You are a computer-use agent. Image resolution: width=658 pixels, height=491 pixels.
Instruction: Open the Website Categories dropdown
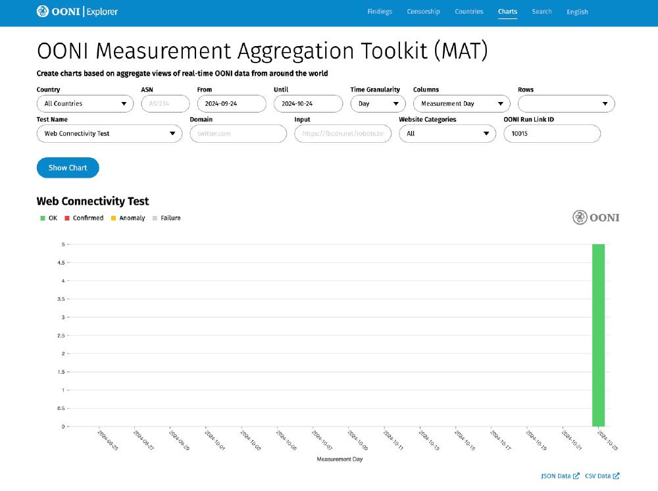447,134
